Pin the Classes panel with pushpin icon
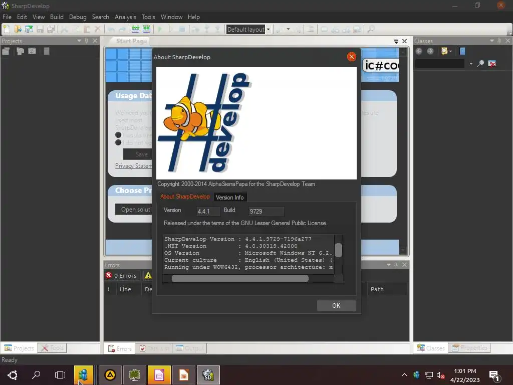This screenshot has height=385, width=513. tap(499, 41)
